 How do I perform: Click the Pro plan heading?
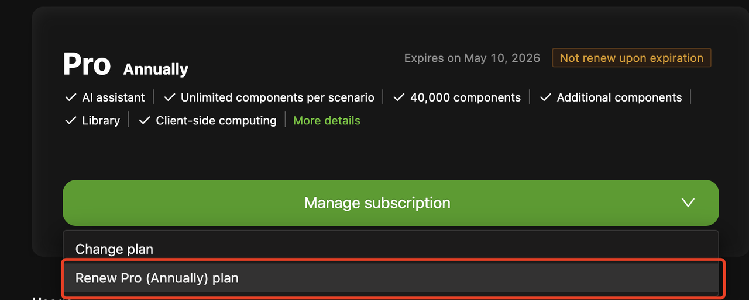pos(87,64)
